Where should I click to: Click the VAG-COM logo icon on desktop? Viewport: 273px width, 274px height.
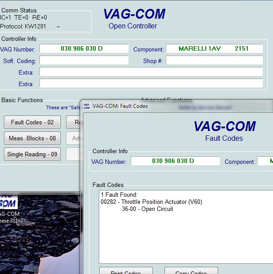tap(8, 203)
